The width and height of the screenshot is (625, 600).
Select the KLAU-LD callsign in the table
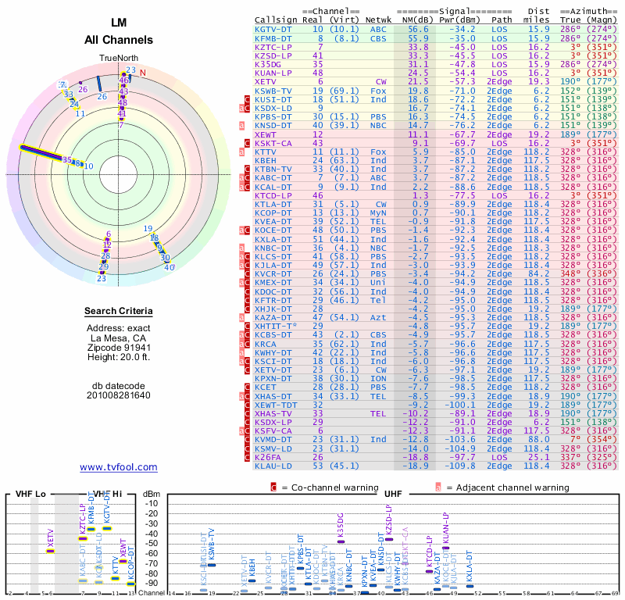[x=273, y=466]
